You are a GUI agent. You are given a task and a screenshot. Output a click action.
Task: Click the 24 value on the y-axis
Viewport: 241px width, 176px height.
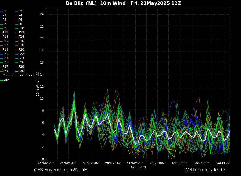tap(42, 14)
